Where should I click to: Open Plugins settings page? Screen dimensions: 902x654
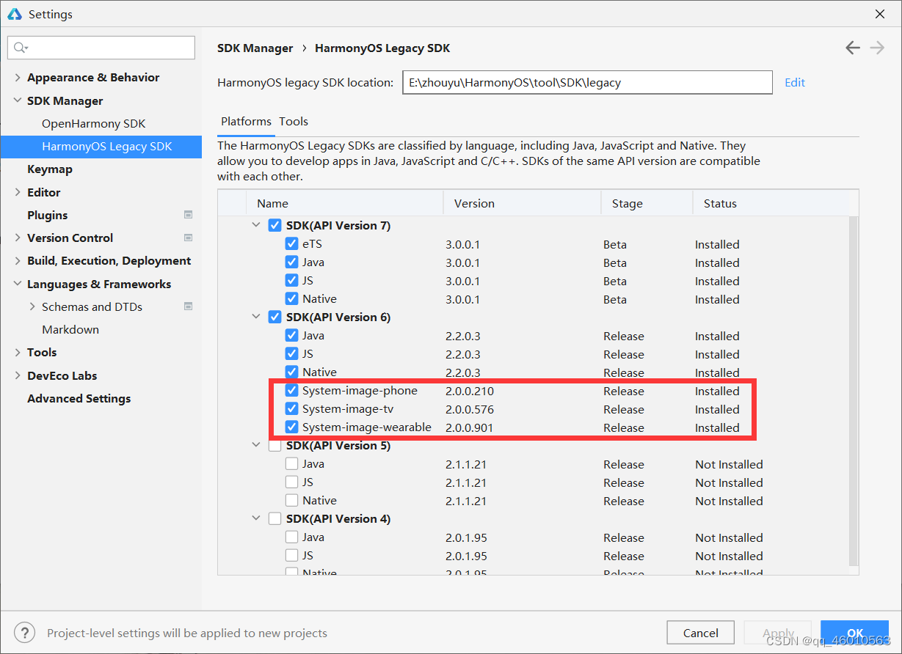47,215
